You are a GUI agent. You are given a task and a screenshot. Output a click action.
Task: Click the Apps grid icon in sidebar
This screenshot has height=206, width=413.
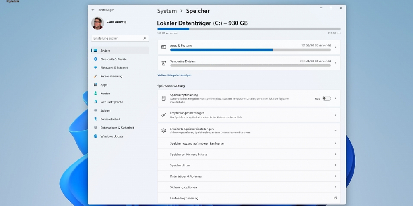pos(95,85)
